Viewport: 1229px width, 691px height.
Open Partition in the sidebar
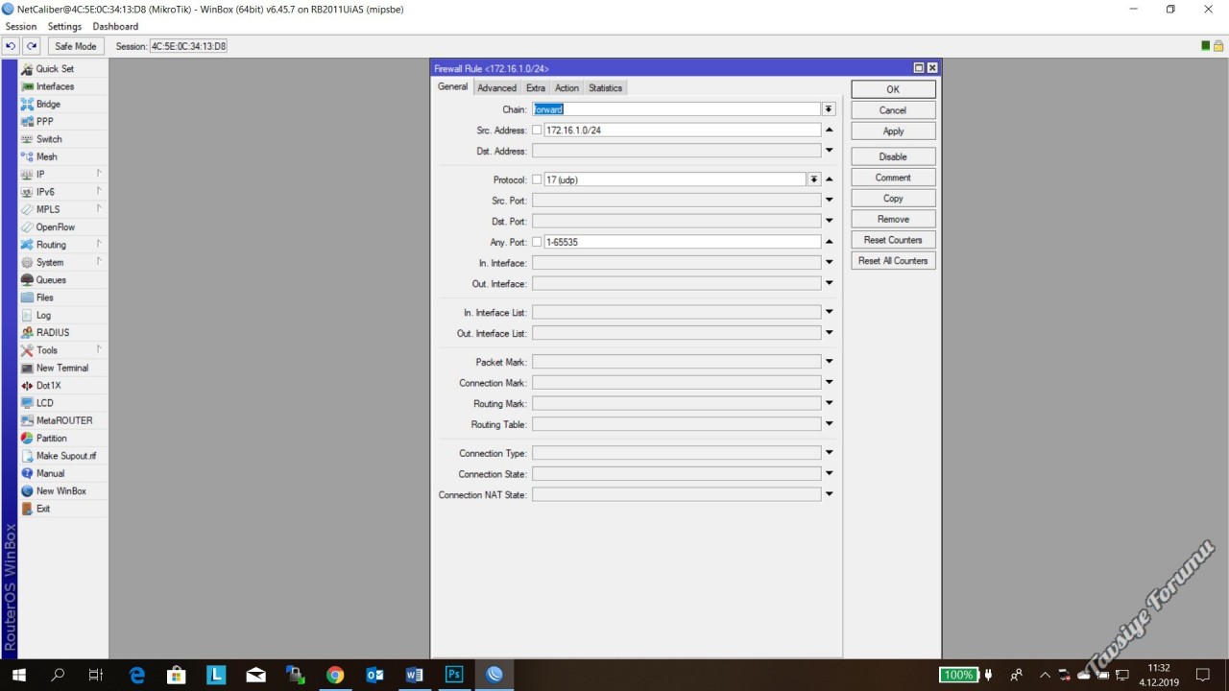(x=52, y=439)
